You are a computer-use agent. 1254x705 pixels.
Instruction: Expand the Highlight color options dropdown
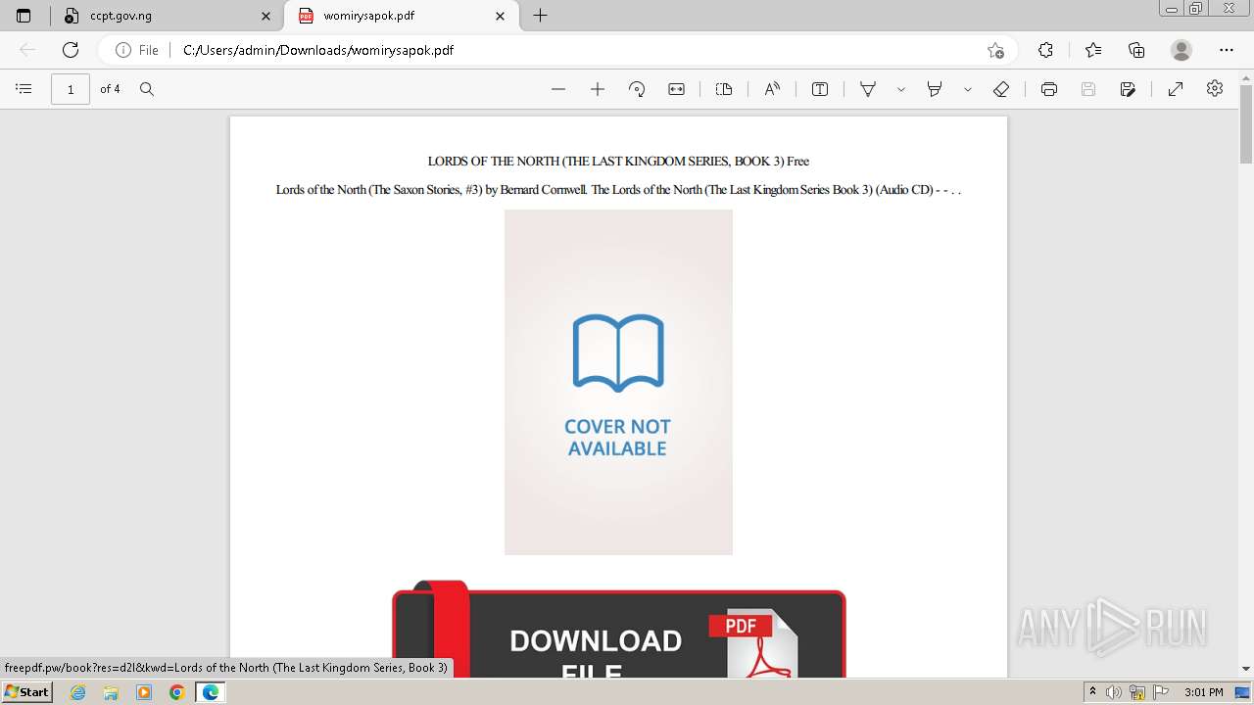(968, 89)
